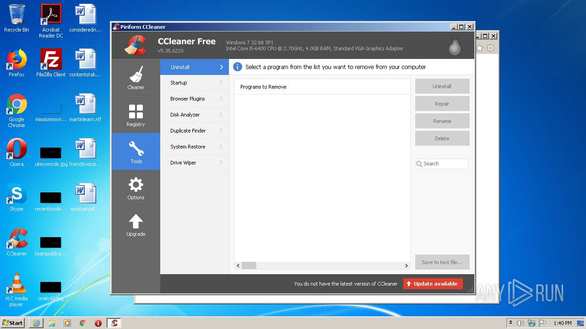Screen dimensions: 586x329
Task: Open friendsvoice document icon
Action: coord(85,153)
